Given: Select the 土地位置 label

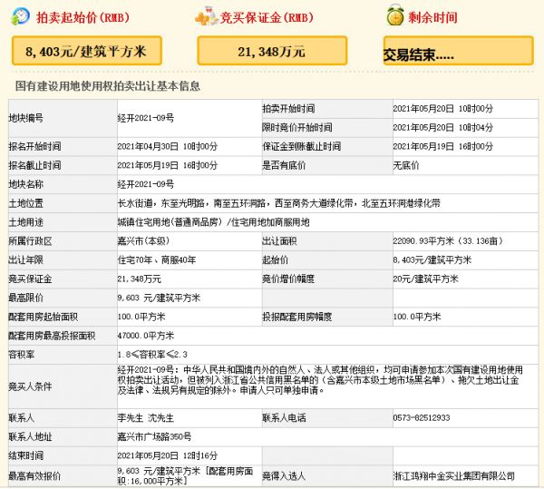Looking at the screenshot, I should click(x=26, y=203).
